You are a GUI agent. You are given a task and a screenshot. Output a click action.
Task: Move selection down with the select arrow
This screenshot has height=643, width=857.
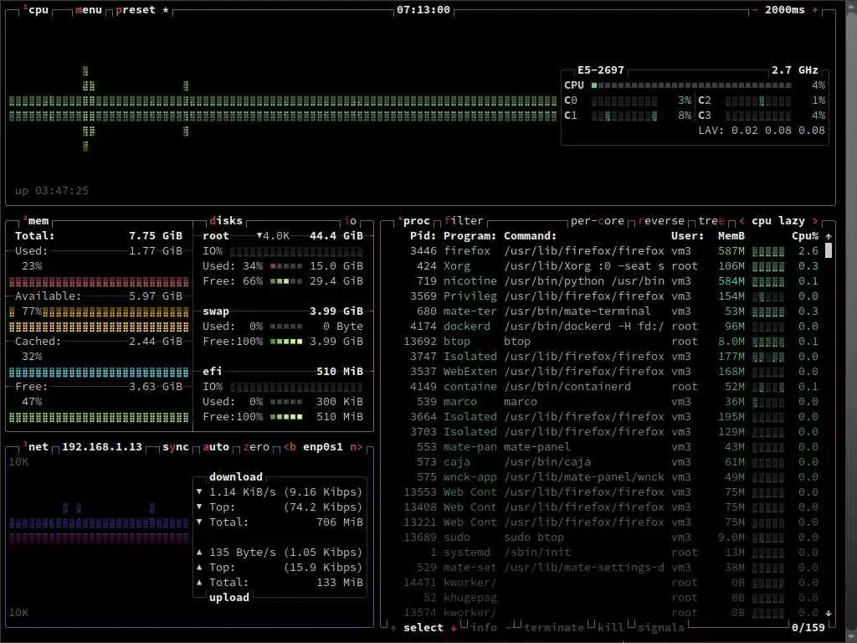pyautogui.click(x=454, y=628)
